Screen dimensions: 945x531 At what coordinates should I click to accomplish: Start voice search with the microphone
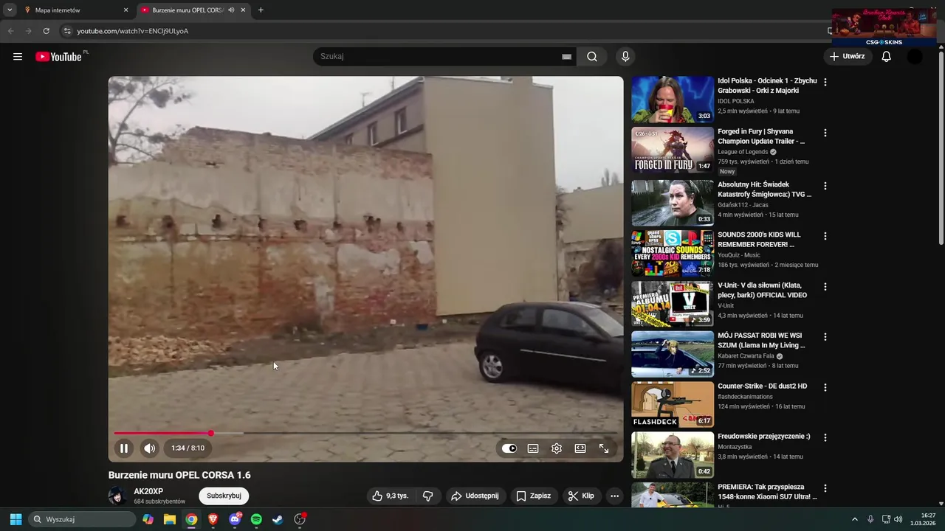pos(625,57)
